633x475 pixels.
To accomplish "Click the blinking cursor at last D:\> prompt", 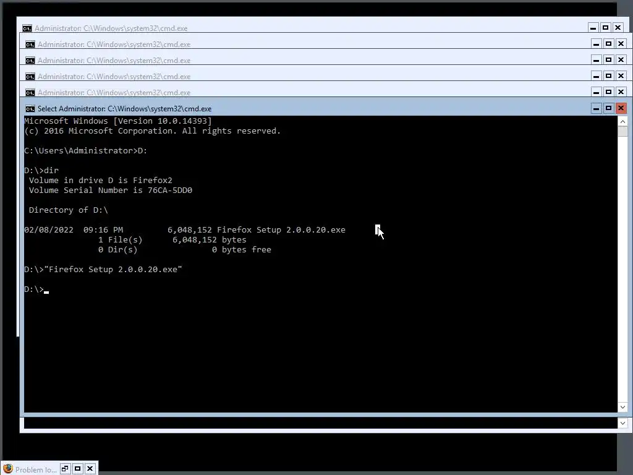I will [x=46, y=291].
